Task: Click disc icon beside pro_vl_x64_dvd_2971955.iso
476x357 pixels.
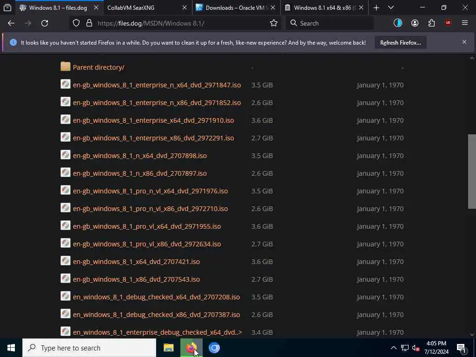Action: [65, 225]
